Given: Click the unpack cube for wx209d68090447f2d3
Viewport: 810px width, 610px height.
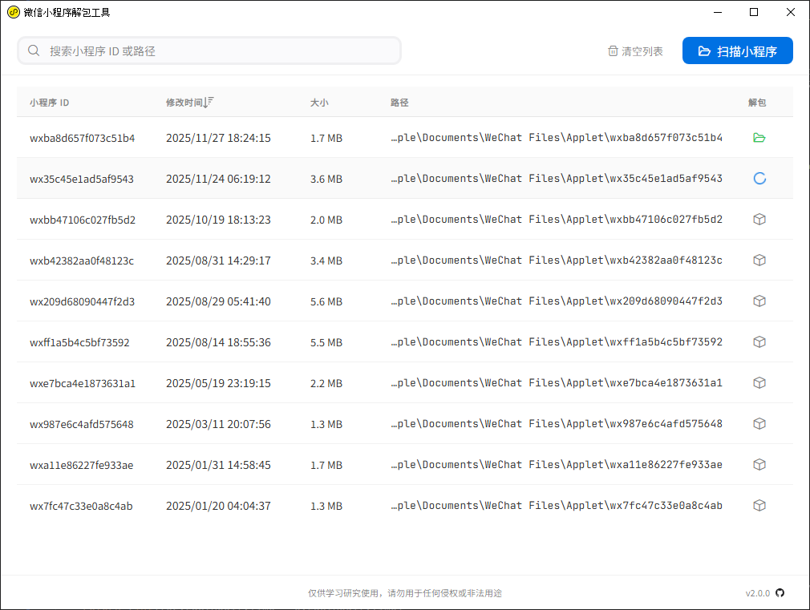Looking at the screenshot, I should coord(759,301).
